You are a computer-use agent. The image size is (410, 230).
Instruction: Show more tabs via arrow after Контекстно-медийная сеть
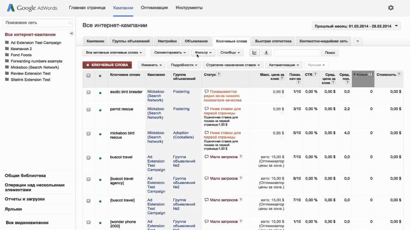click(x=357, y=41)
